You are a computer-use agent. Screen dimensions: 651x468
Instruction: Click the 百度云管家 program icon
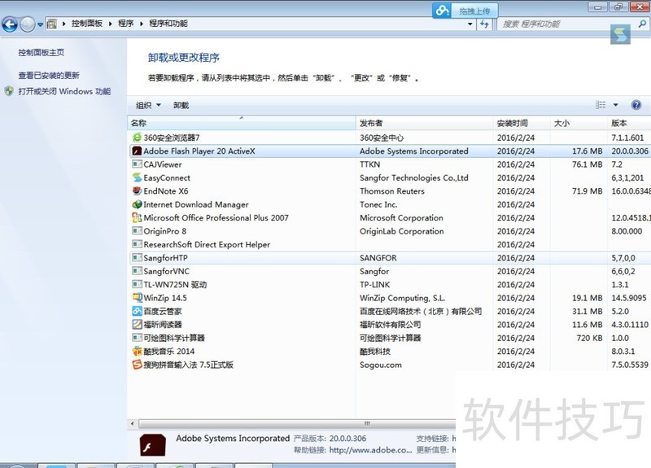(137, 311)
